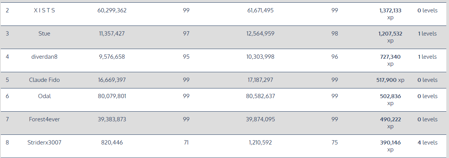Click starting level 71 in Striderx3007's row
Image resolution: width=449 pixels, height=158 pixels.
tap(186, 143)
